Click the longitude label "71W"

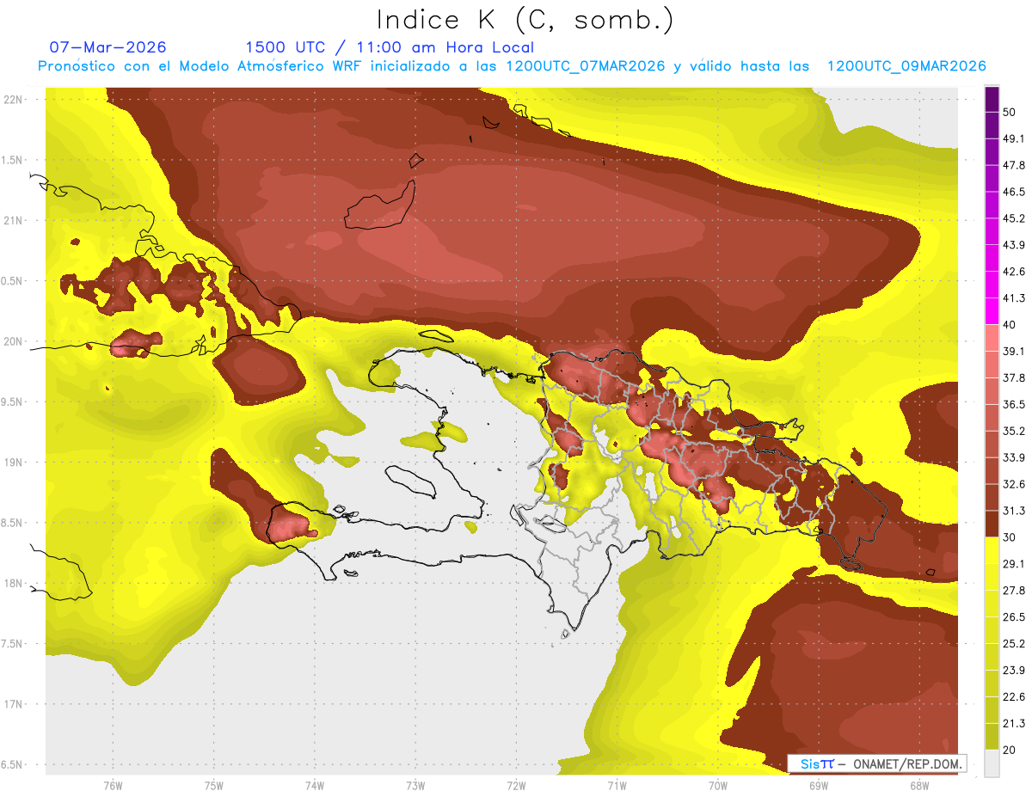(617, 786)
